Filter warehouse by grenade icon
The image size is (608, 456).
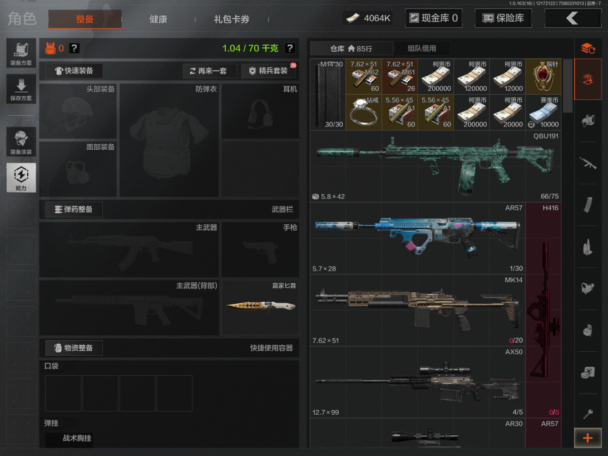tap(587, 330)
